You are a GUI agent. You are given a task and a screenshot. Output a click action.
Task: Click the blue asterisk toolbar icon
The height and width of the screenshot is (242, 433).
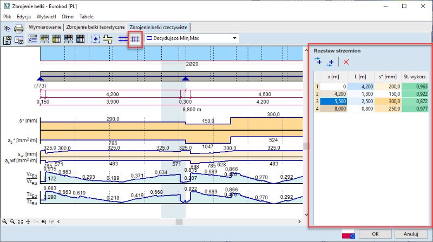[96, 39]
